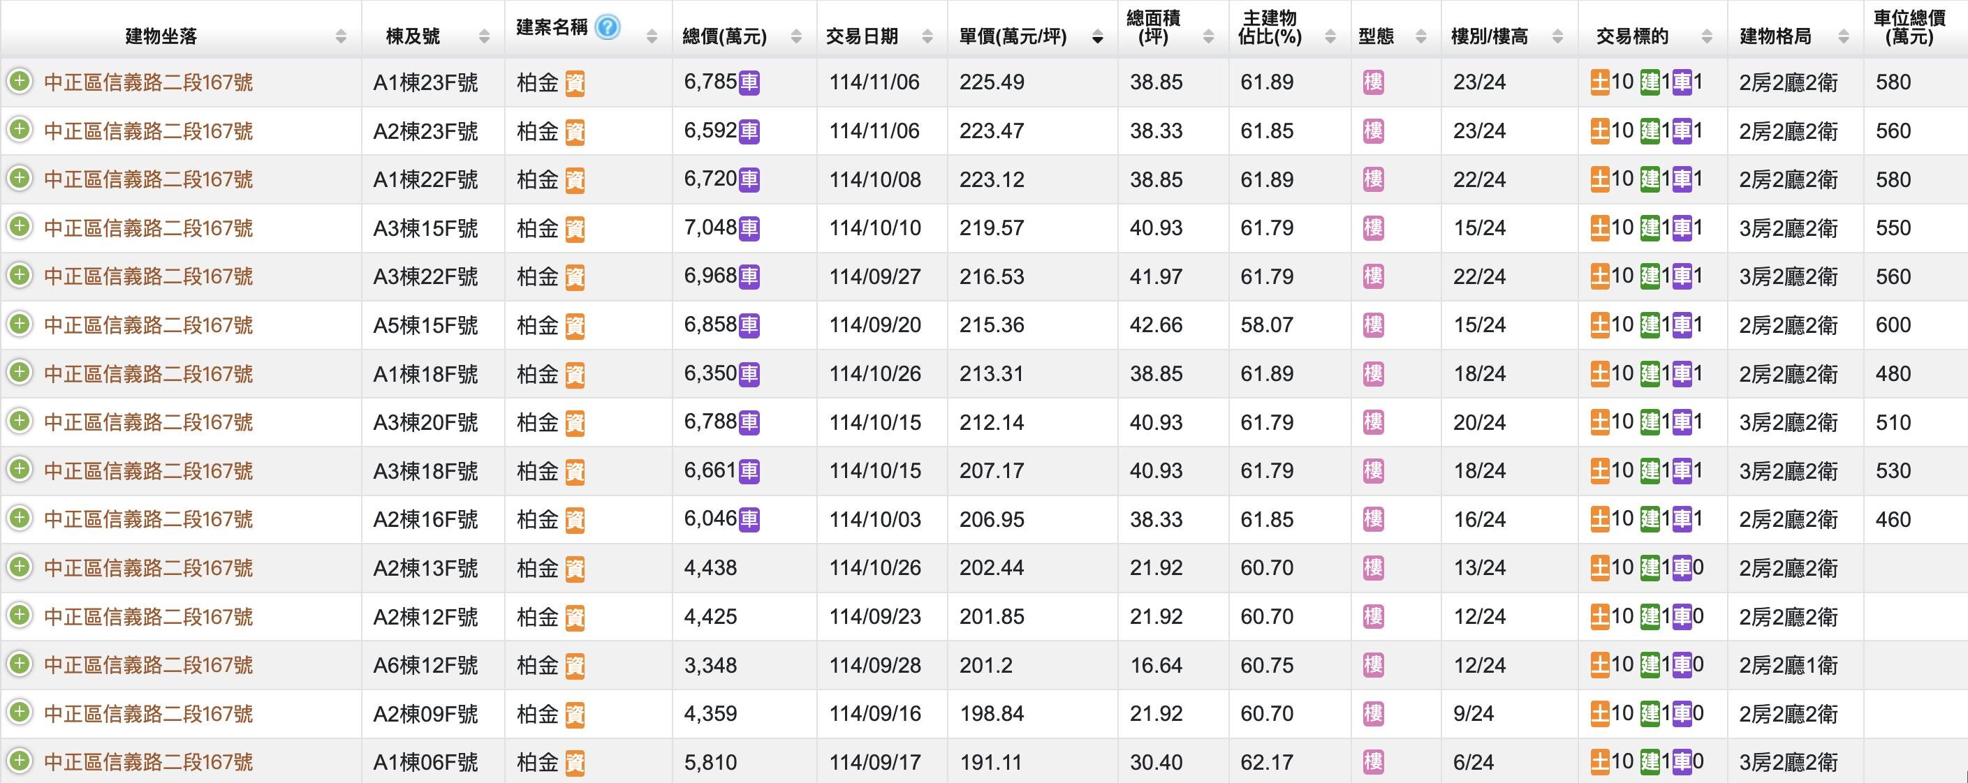Click the purple 車 icon in A2棟13F 交易標的
1968x783 pixels.
pyautogui.click(x=1682, y=568)
